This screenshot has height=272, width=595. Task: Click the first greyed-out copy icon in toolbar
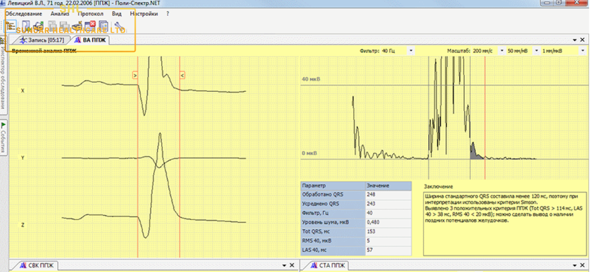coord(52,26)
